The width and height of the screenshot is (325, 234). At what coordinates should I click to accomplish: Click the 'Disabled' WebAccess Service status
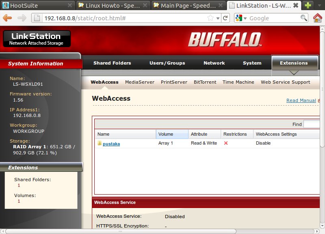(x=175, y=217)
